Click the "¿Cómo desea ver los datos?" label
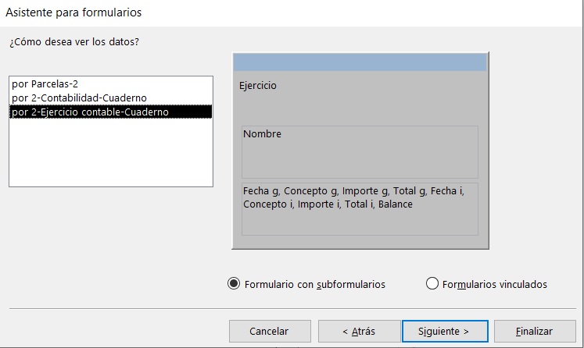Viewport: 584px width, 348px height. pos(74,41)
